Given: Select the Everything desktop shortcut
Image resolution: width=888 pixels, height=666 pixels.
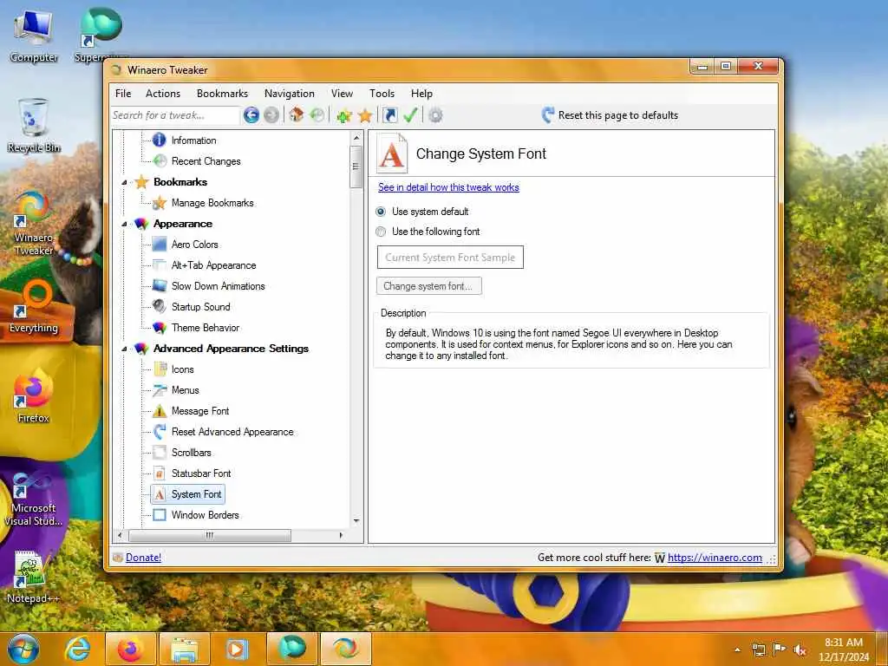Looking at the screenshot, I should (34, 306).
